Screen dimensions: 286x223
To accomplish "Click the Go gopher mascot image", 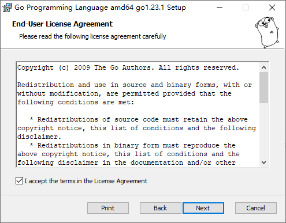I will coord(267,32).
